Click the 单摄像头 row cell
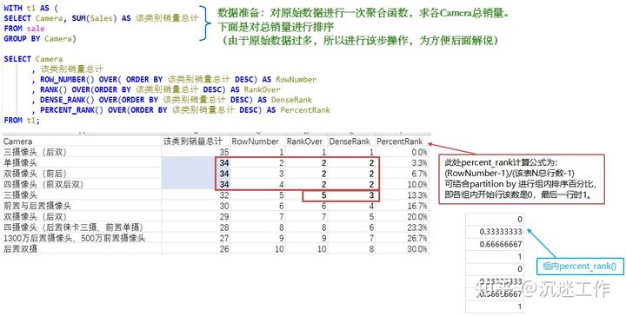Viewport: 626px width, 316px height. click(x=82, y=162)
